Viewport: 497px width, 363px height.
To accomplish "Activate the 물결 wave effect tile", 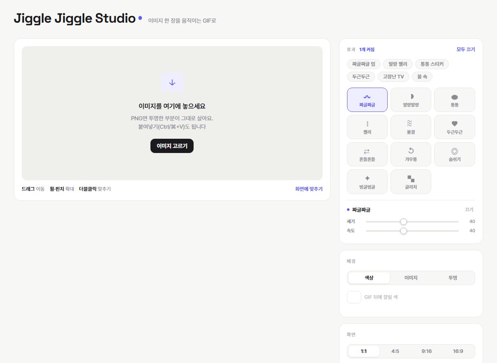I will tap(411, 127).
